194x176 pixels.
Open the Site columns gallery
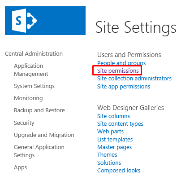pyautogui.click(x=113, y=116)
